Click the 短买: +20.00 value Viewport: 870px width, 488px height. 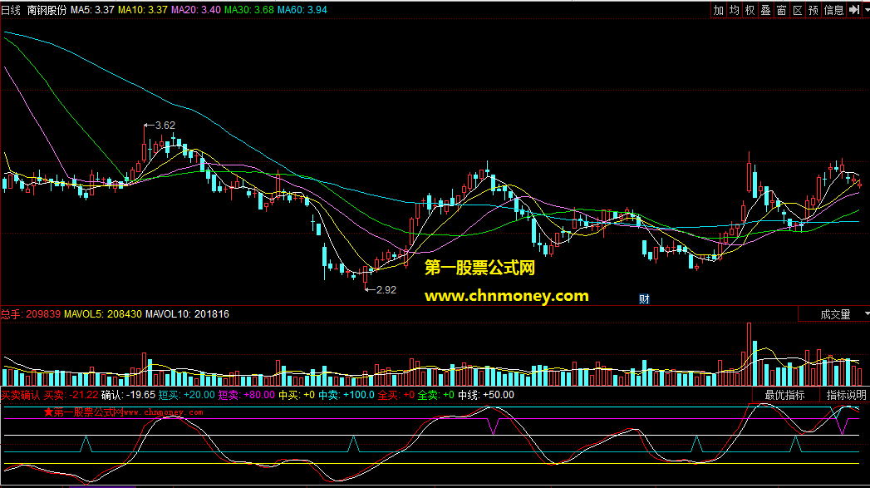[x=186, y=395]
